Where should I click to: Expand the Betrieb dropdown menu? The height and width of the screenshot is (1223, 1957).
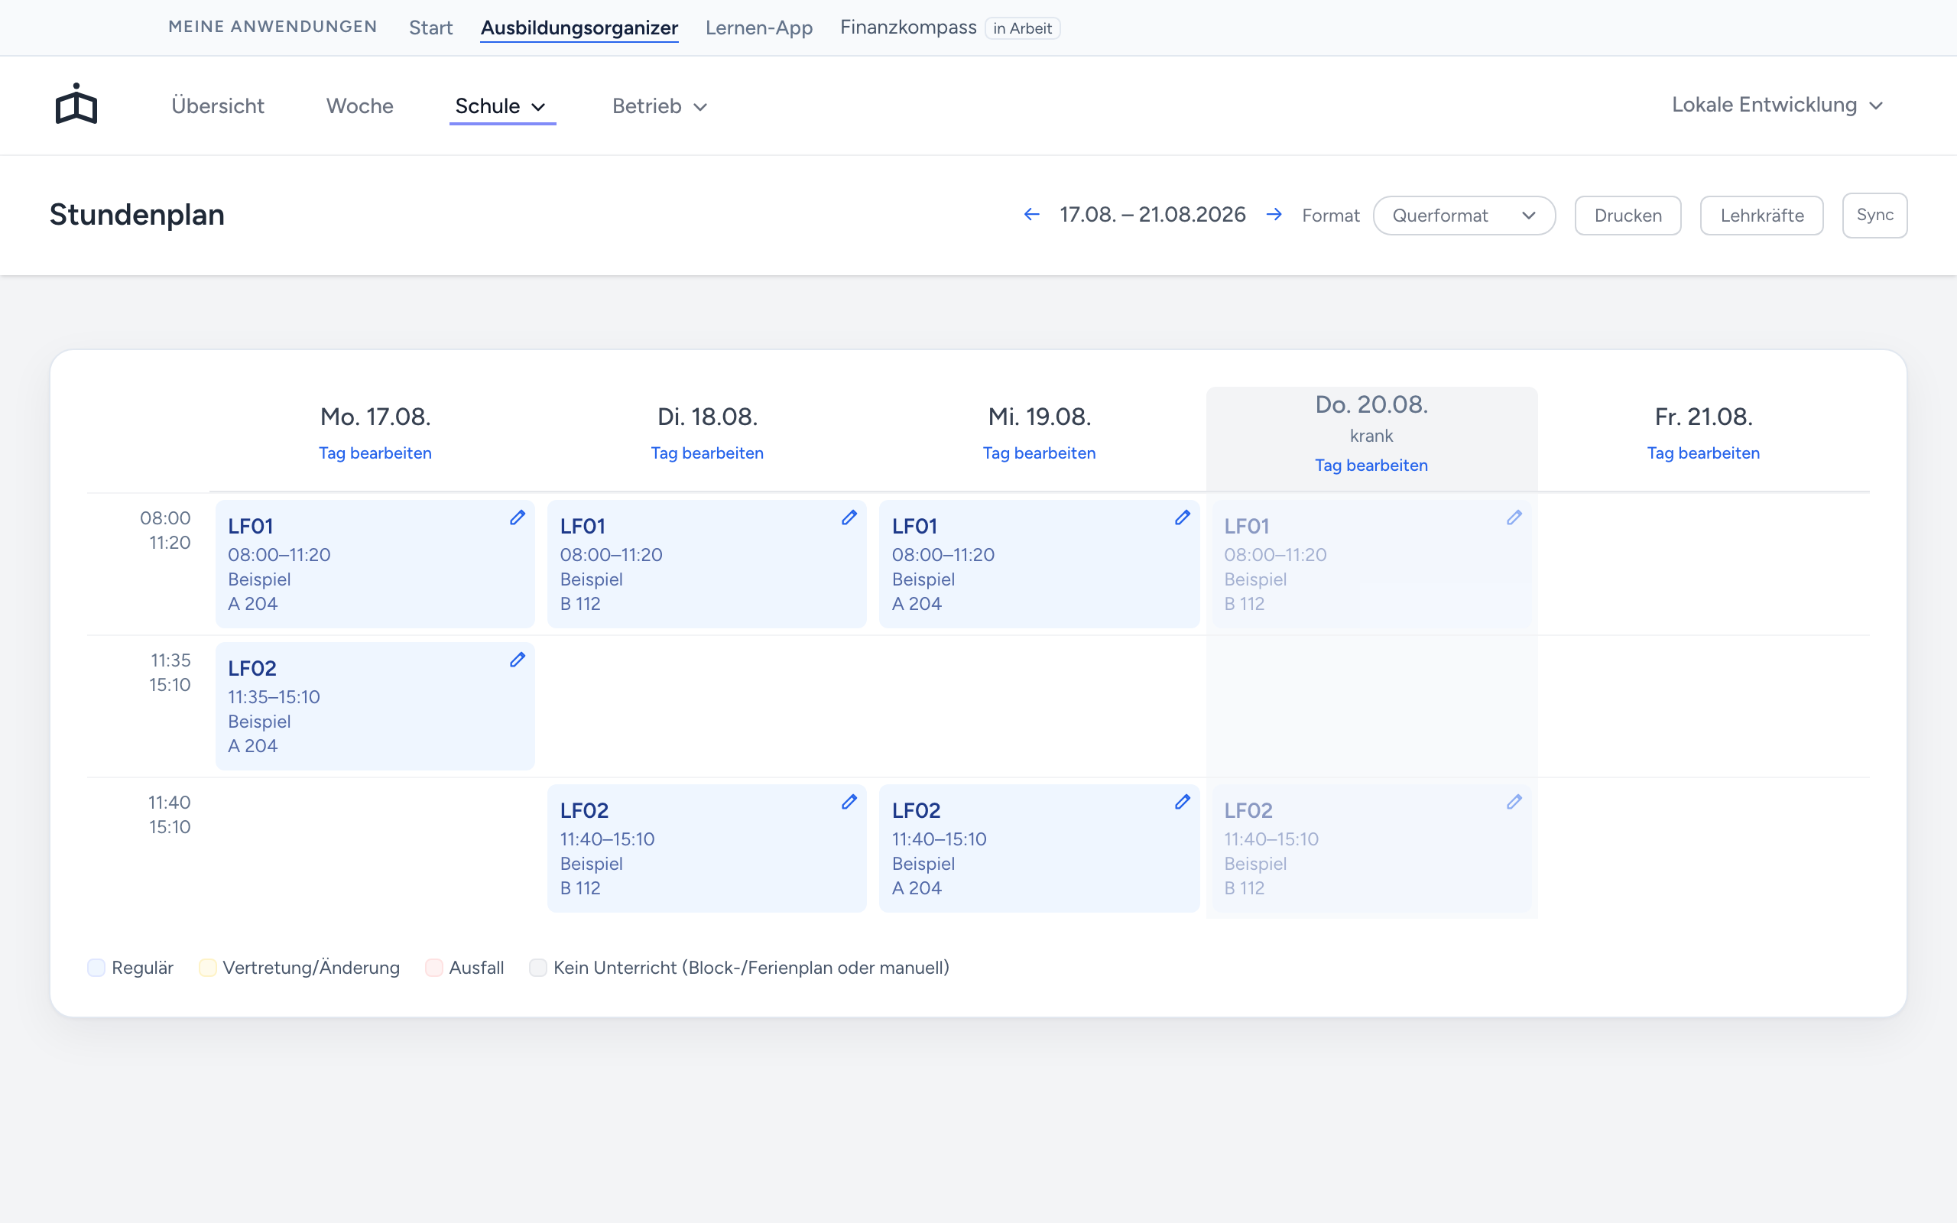click(x=660, y=106)
